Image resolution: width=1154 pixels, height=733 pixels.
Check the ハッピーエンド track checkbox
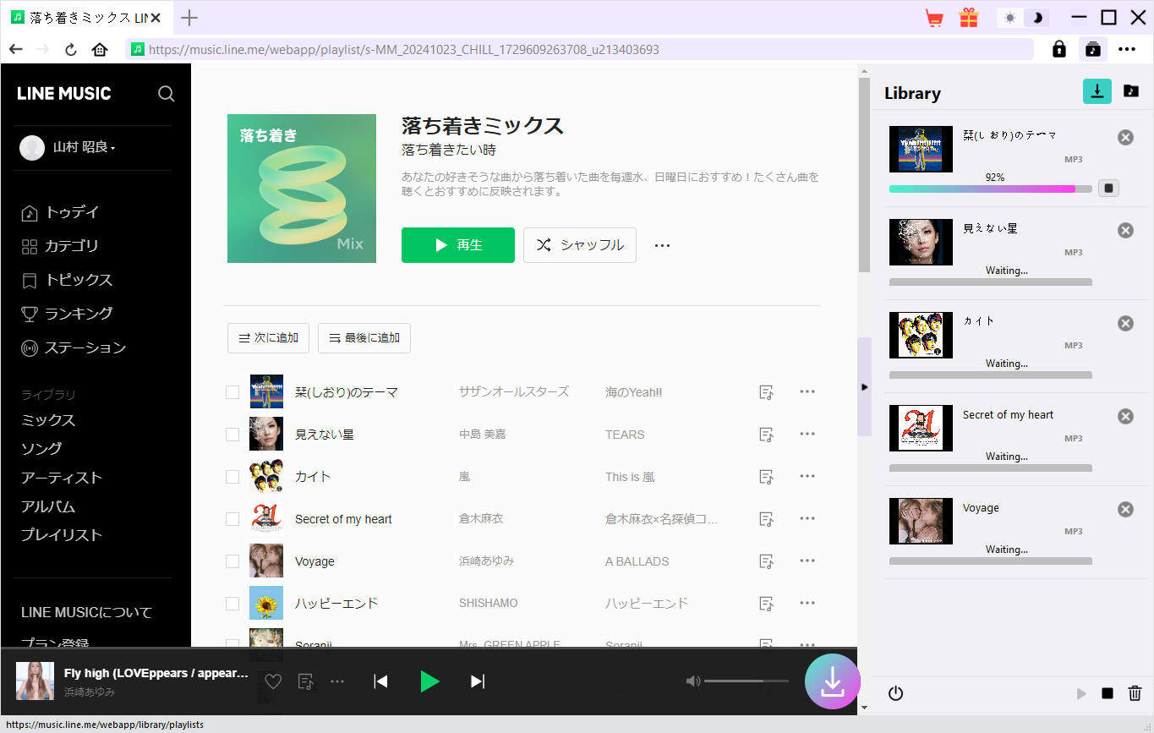tap(232, 604)
